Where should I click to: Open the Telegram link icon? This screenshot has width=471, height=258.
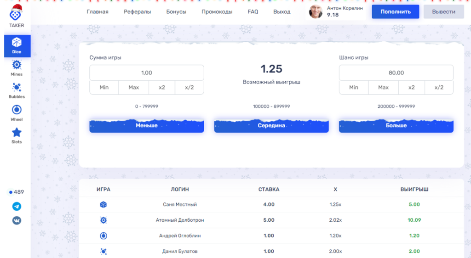pos(17,207)
